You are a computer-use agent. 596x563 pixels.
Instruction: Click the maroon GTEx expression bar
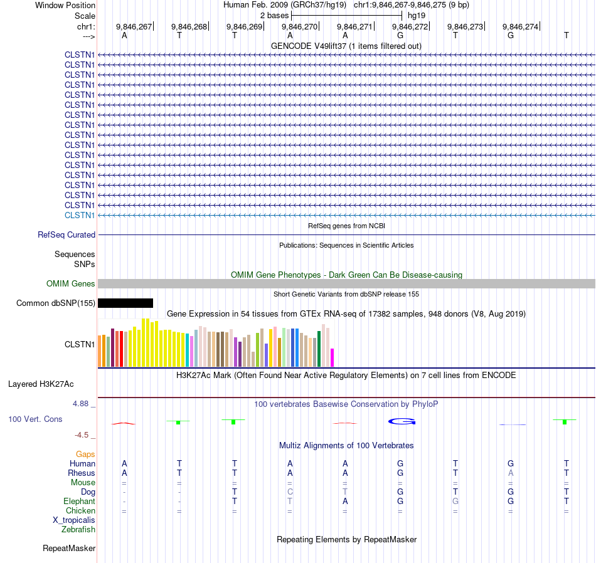point(112,348)
